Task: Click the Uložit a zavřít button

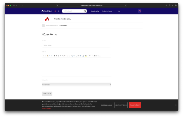Action: pyautogui.click(x=47, y=94)
